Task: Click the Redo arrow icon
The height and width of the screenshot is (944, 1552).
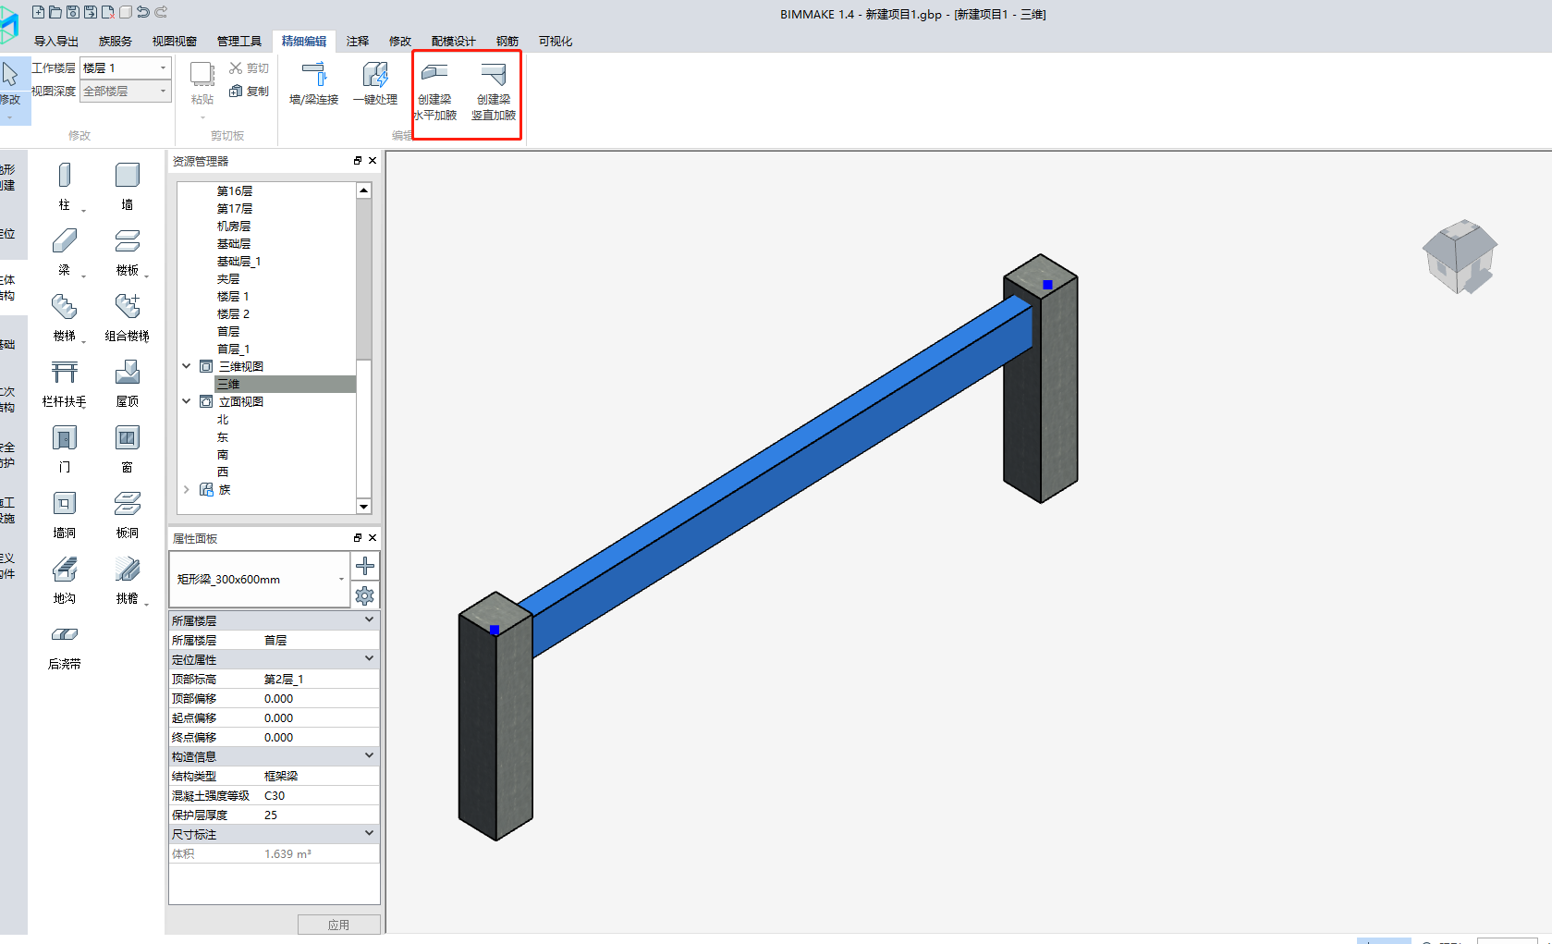Action: tap(161, 12)
